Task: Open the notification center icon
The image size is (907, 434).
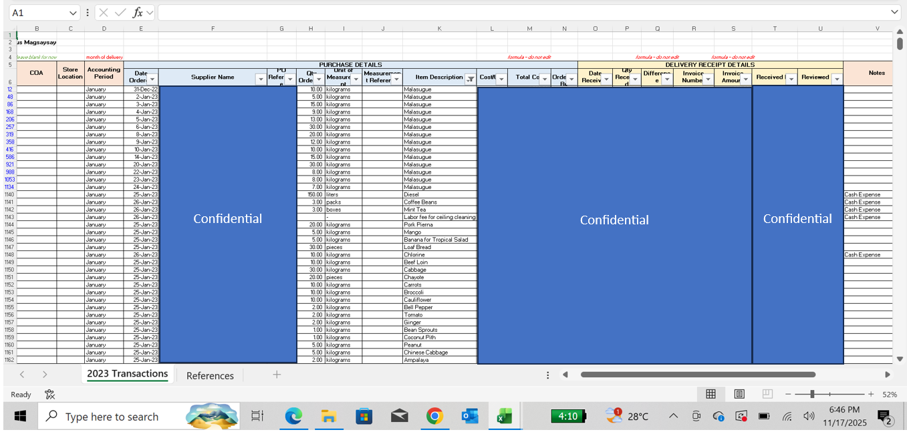Action: (886, 417)
